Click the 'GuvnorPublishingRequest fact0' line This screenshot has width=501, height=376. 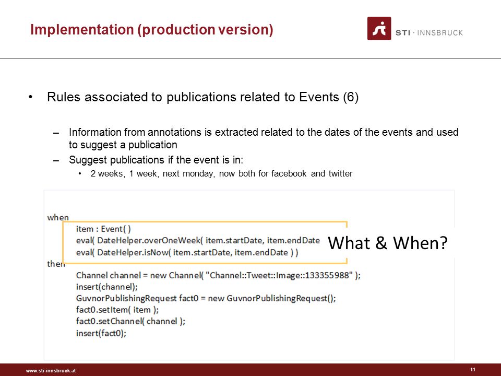click(206, 298)
